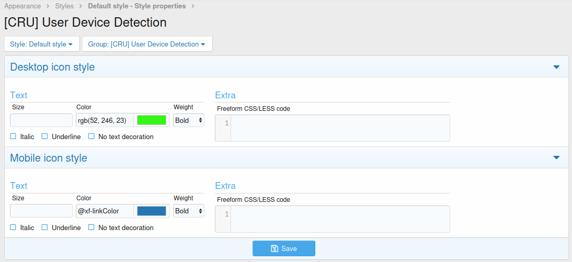Open Desktop icon Weight dropdown
The height and width of the screenshot is (262, 572).
[189, 120]
